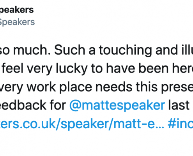Click the word 'lucky' in the tweet
The height and width of the screenshot is (156, 193).
tap(72, 69)
